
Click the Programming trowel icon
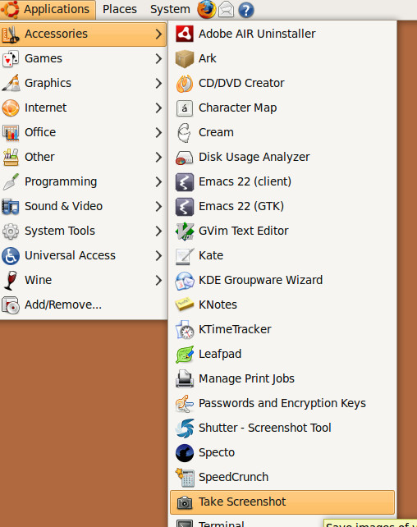click(11, 182)
